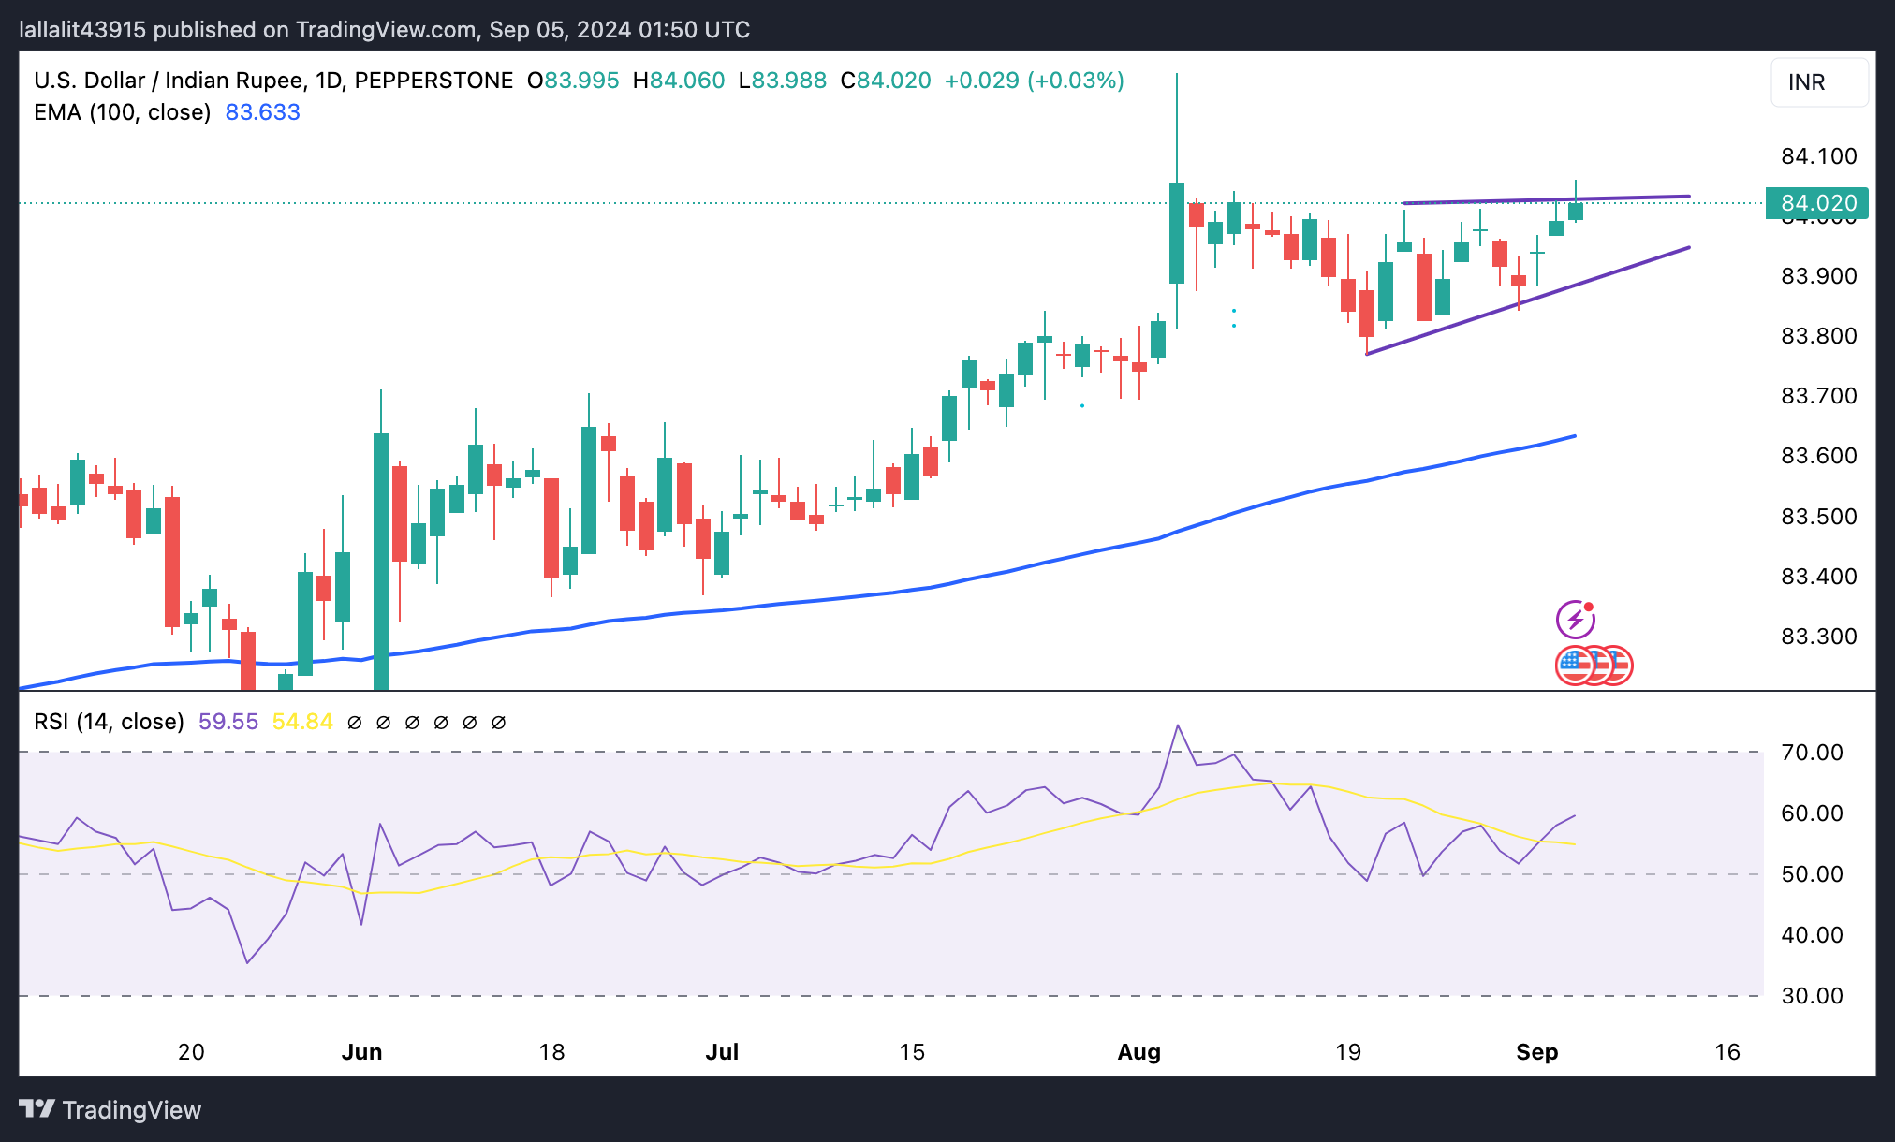Click the yellow RSI average value 54.84
This screenshot has height=1142, width=1895.
tap(301, 722)
